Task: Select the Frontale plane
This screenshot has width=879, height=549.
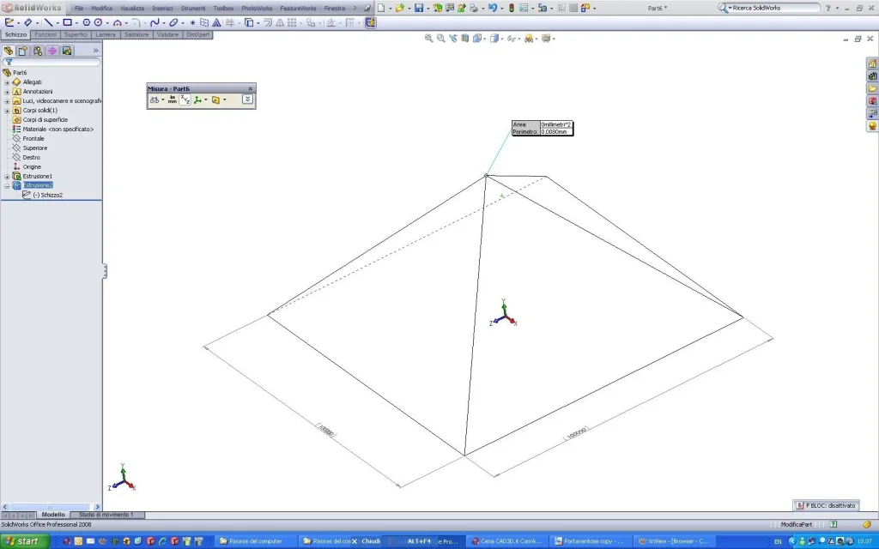Action: coord(33,138)
